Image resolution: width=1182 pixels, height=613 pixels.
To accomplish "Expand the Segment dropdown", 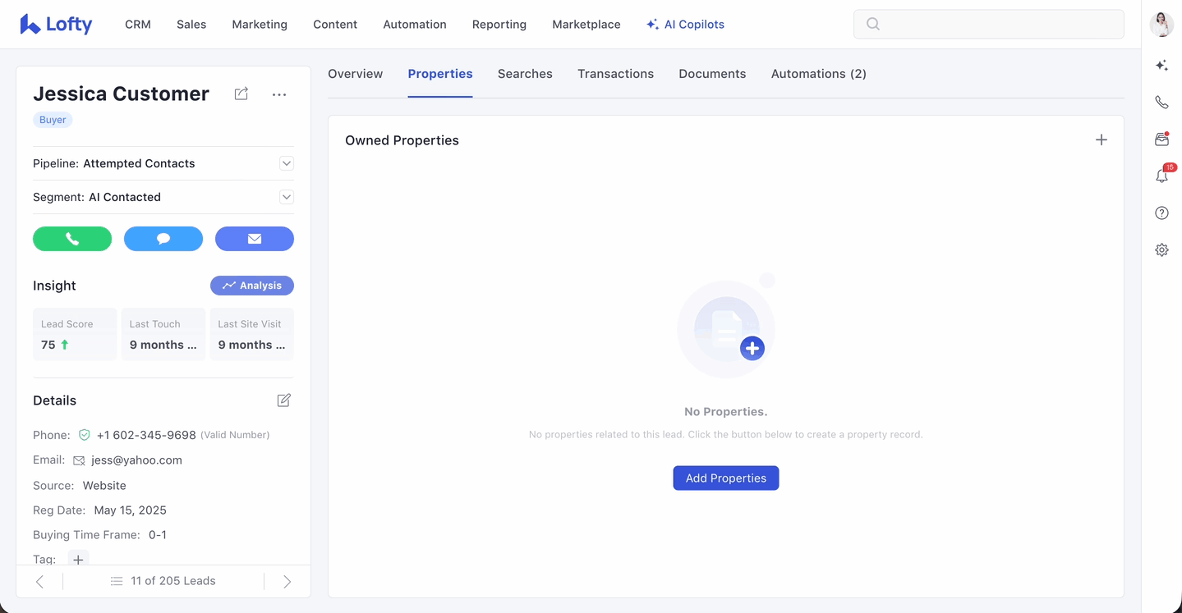I will tap(286, 197).
